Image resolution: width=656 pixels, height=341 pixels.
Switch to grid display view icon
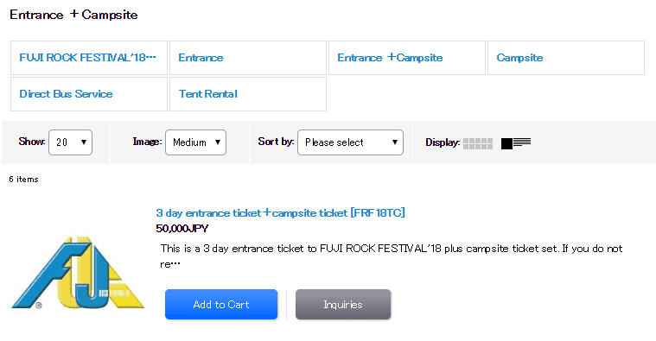pos(478,144)
